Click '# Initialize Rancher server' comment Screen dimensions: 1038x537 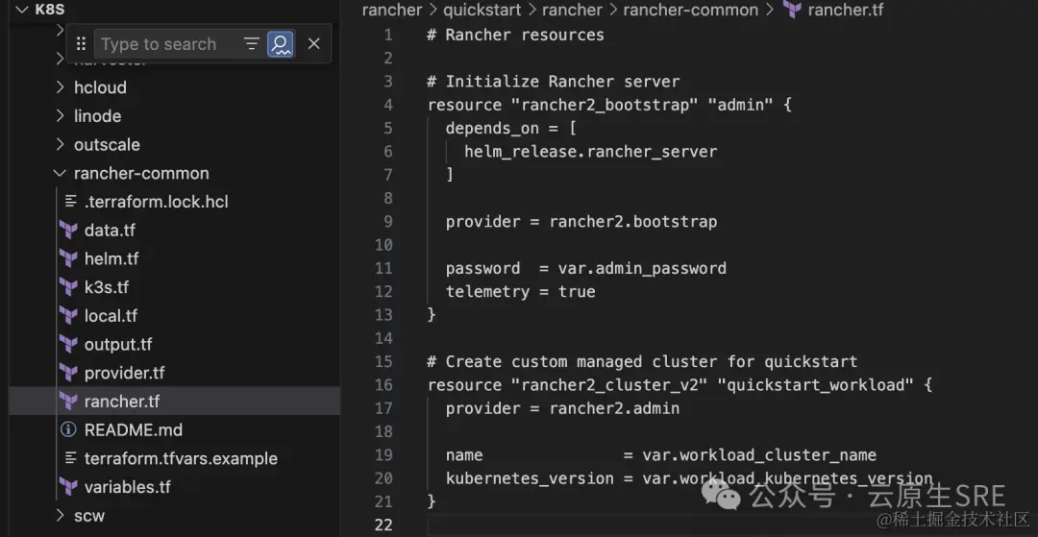point(554,82)
